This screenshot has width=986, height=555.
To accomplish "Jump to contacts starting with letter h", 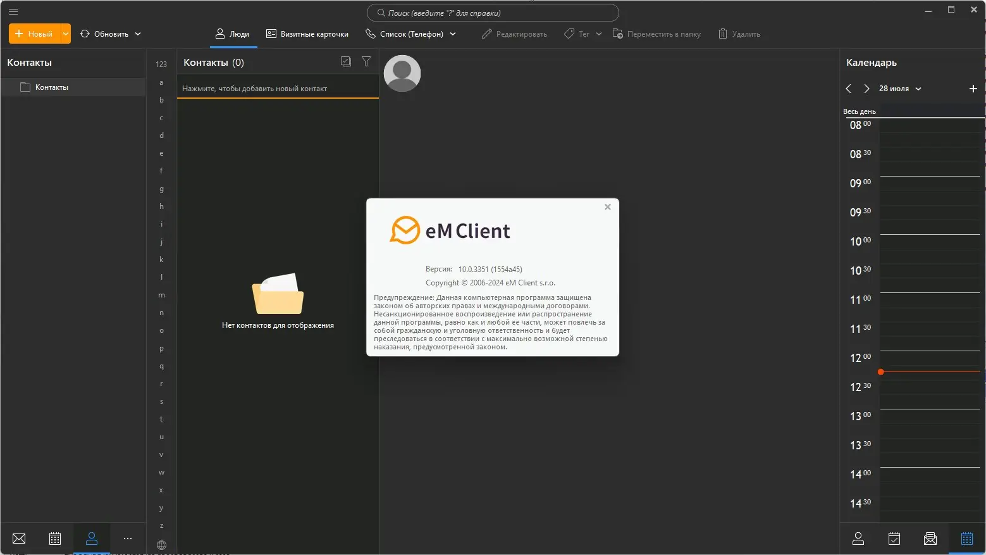I will pyautogui.click(x=161, y=206).
